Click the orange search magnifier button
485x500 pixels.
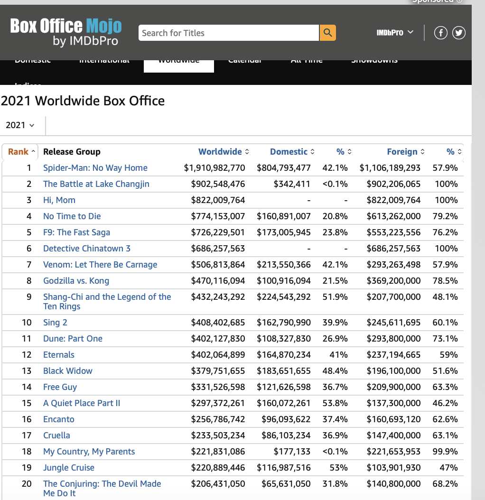(327, 33)
